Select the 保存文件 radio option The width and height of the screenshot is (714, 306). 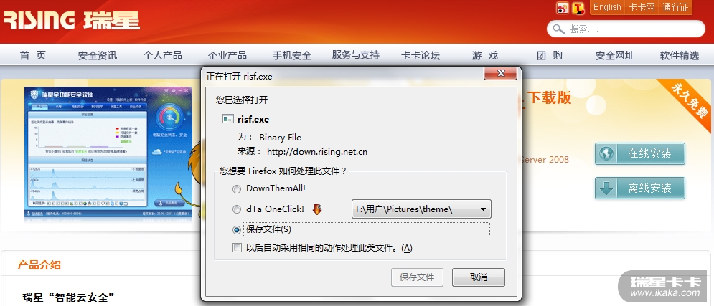pos(236,230)
